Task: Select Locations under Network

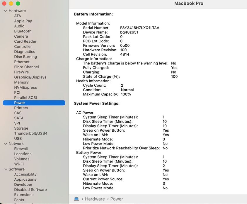Action: (23, 154)
